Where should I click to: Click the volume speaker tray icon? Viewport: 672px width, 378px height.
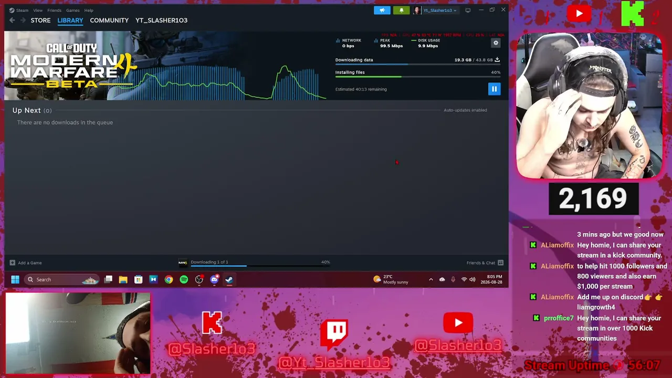[472, 279]
